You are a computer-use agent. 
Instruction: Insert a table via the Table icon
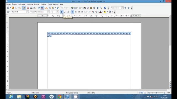(x=76, y=8)
